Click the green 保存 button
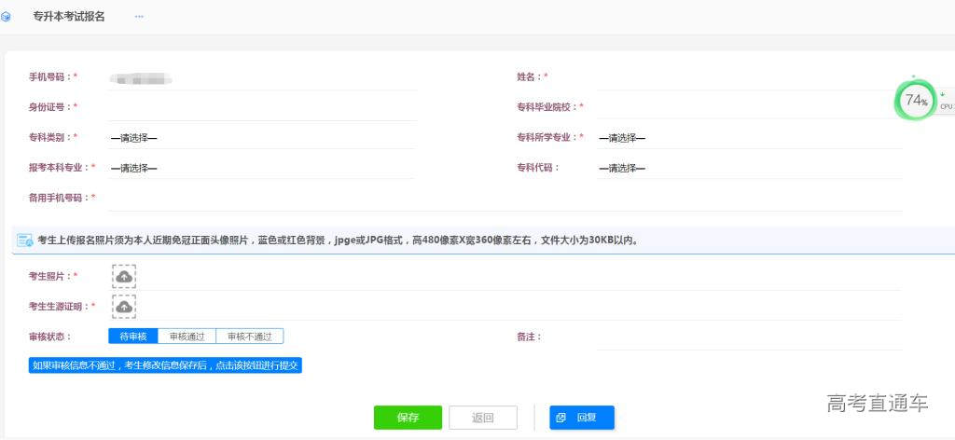The image size is (955, 440). 408,418
